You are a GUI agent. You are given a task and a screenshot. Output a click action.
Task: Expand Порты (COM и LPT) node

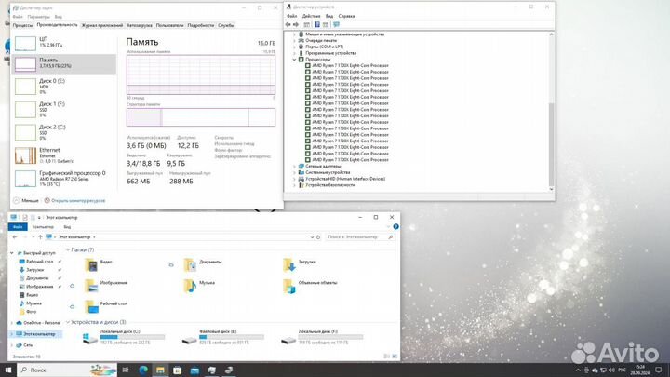295,47
